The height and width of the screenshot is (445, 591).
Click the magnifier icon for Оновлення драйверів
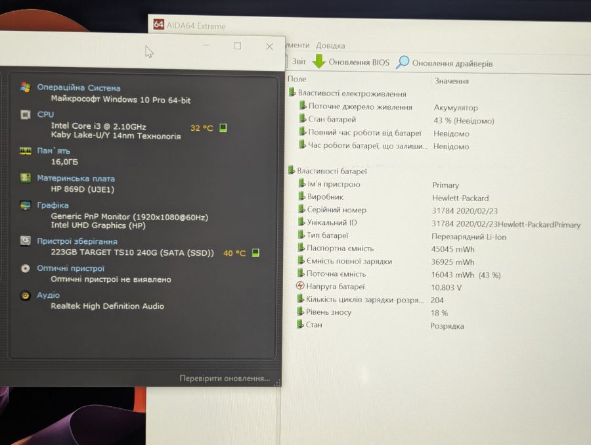402,62
